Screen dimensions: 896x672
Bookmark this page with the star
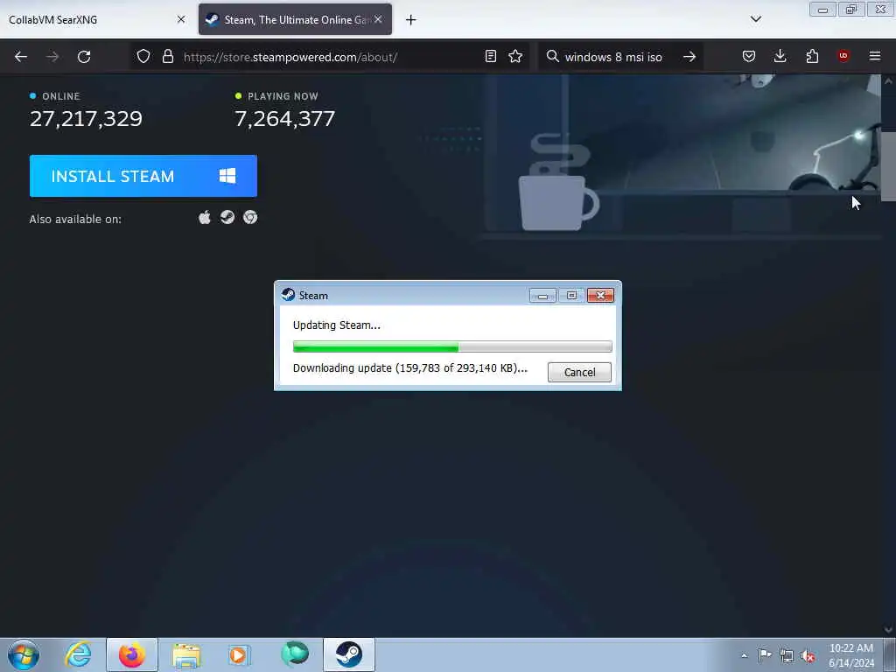515,57
